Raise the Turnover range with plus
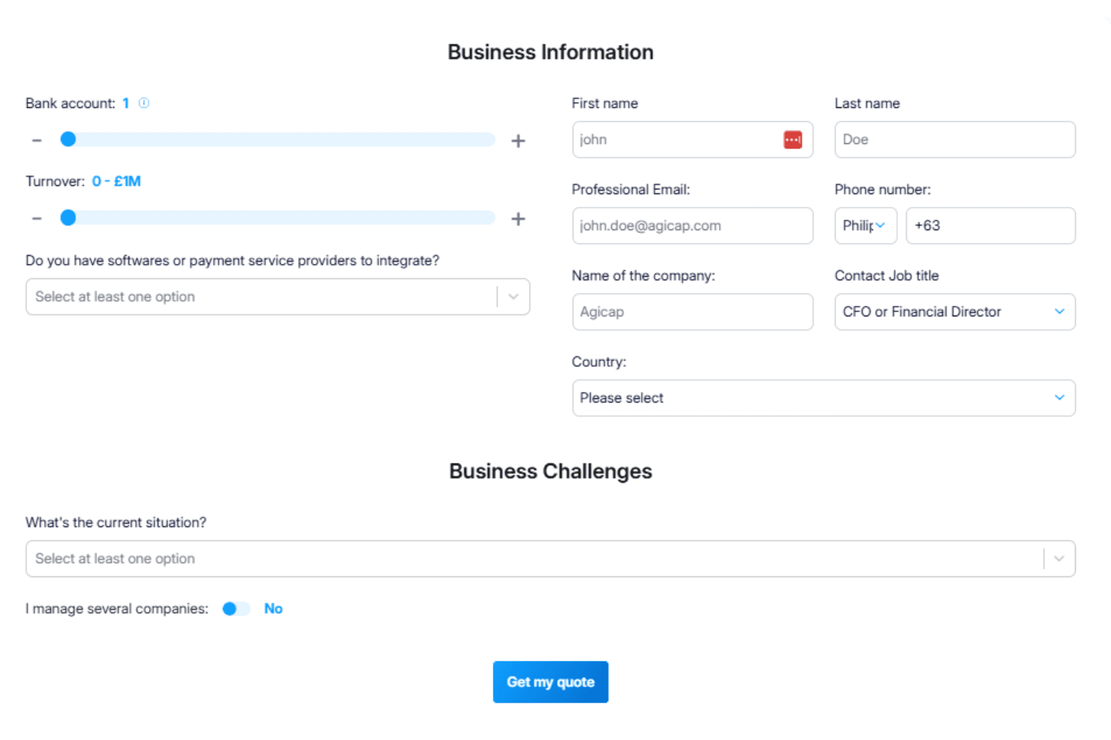 pyautogui.click(x=518, y=218)
